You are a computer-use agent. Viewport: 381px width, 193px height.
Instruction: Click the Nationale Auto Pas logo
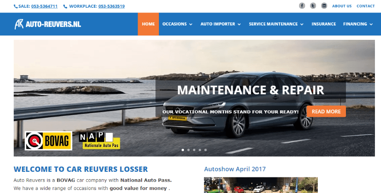point(100,141)
